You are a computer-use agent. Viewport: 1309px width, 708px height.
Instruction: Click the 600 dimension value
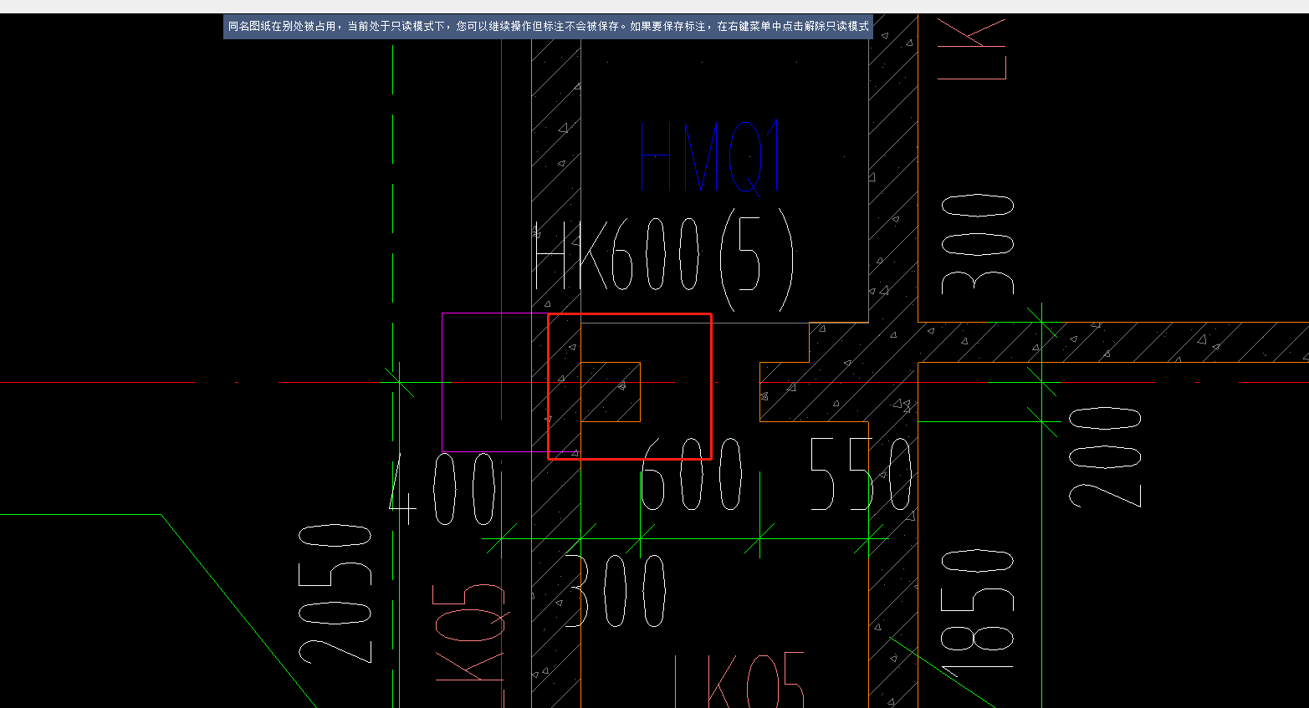(691, 475)
